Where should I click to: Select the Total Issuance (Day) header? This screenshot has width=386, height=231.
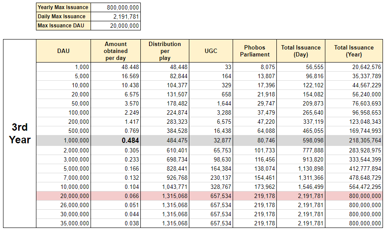301,51
